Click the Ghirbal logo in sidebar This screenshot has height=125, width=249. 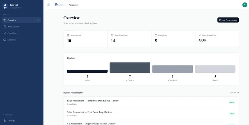click(x=5, y=6)
